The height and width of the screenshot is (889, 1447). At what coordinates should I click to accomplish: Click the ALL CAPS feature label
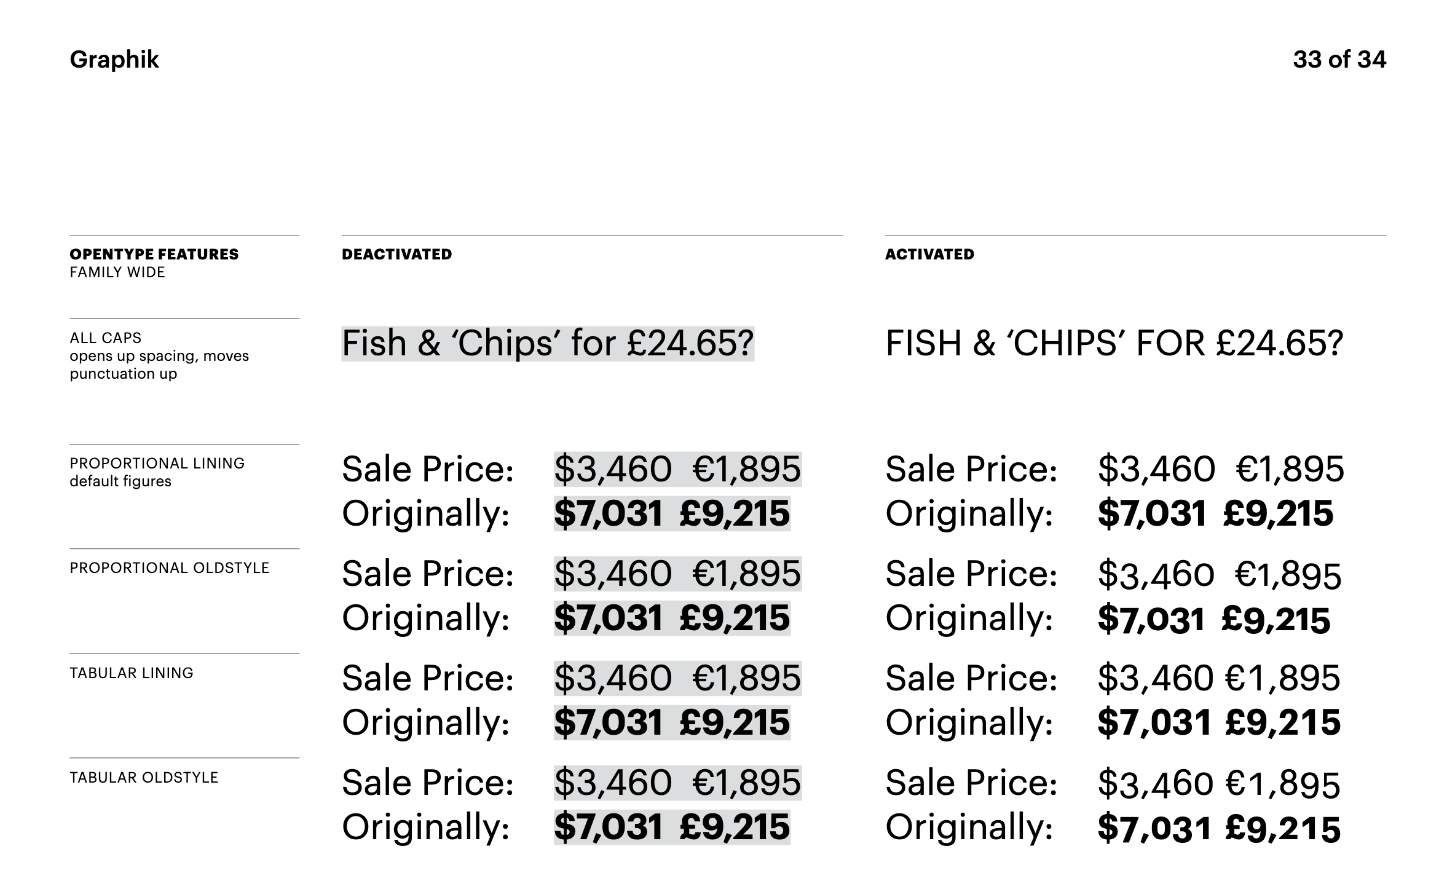[x=105, y=338]
